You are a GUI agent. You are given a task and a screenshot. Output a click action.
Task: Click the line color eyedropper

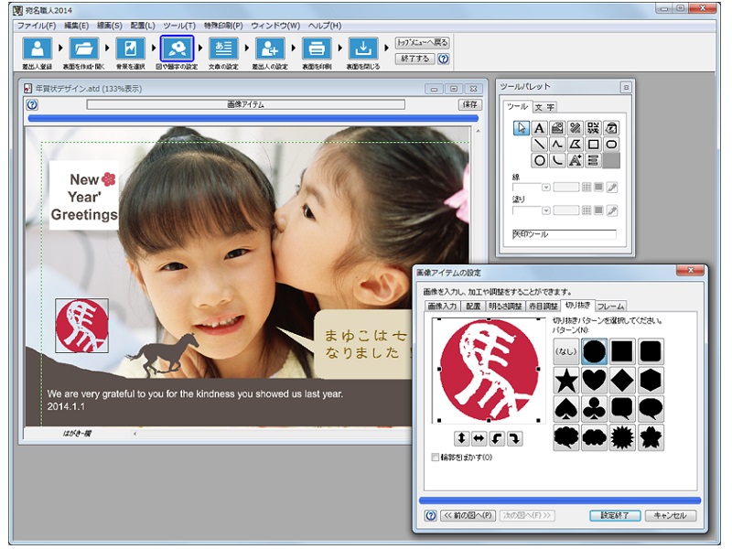coord(612,187)
